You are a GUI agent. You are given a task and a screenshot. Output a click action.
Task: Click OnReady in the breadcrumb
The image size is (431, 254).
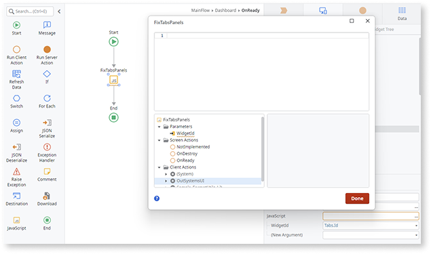250,10
